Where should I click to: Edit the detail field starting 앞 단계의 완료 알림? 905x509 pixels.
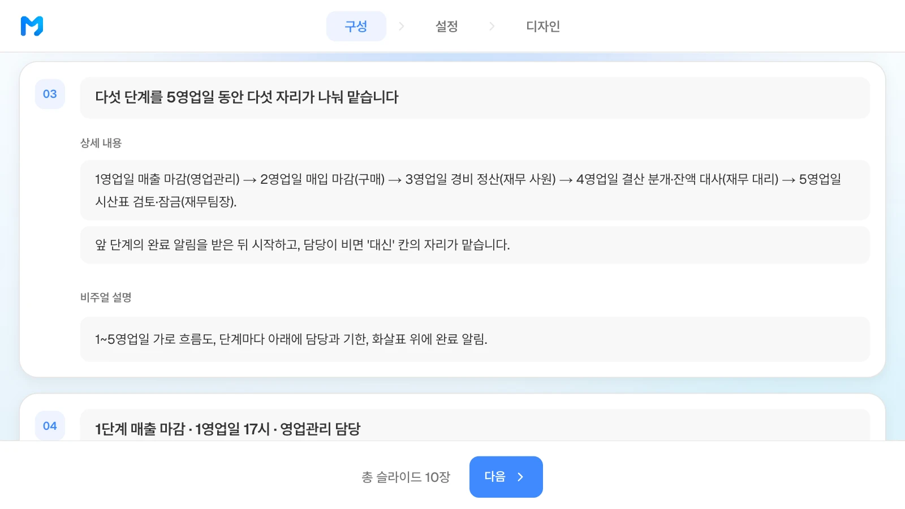tap(475, 245)
